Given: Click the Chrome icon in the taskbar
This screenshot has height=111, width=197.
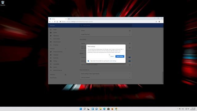Looking at the screenshot, I should click(116, 109).
